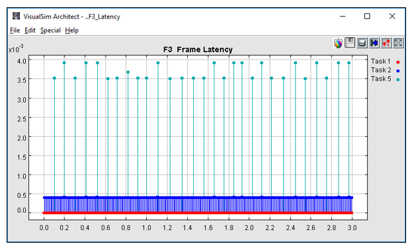Click the blue Task 2 legend marker
412x248 pixels.
(x=398, y=71)
